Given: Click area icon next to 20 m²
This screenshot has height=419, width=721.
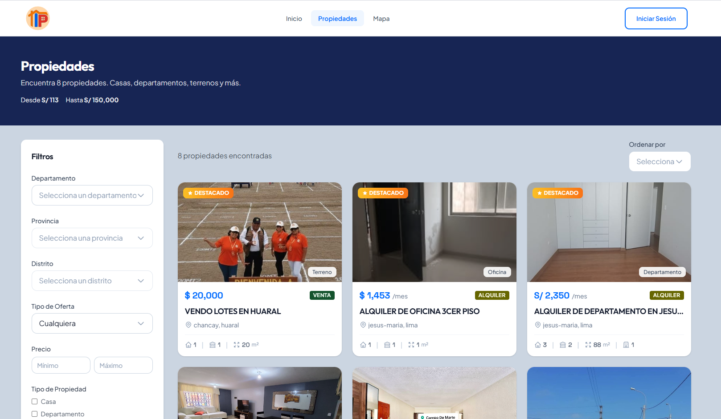Looking at the screenshot, I should pos(237,345).
